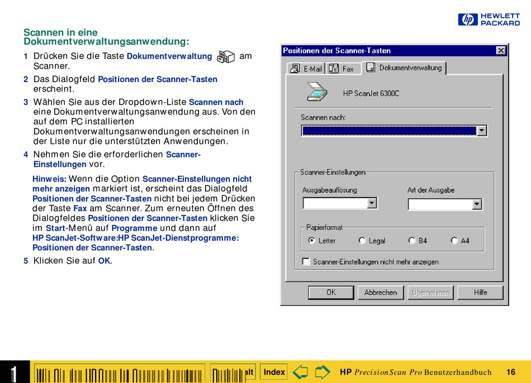Open the 'Scannen nach' dropdown list in the dialog
Viewport: 531px width, 383px height.
tap(482, 131)
